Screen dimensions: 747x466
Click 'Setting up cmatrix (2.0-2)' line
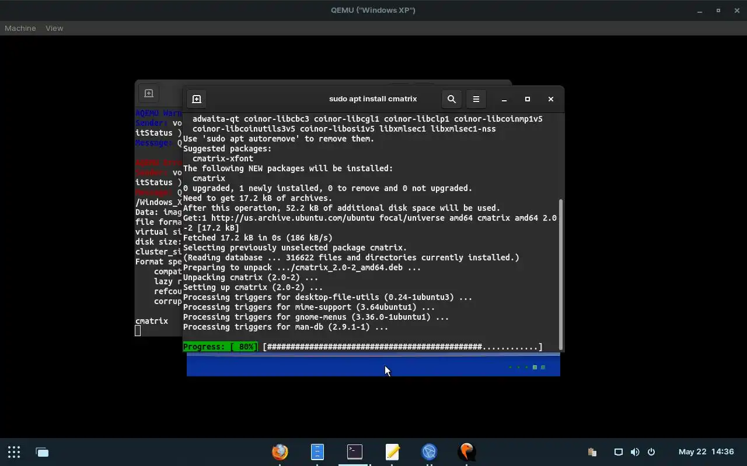coord(253,287)
